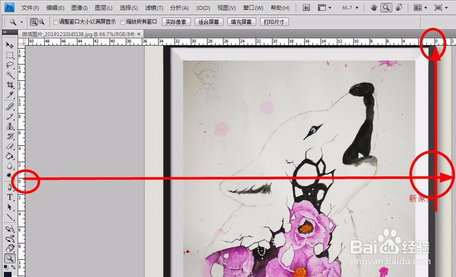
Task: Open the 分析(A) menu
Action: (x=179, y=8)
